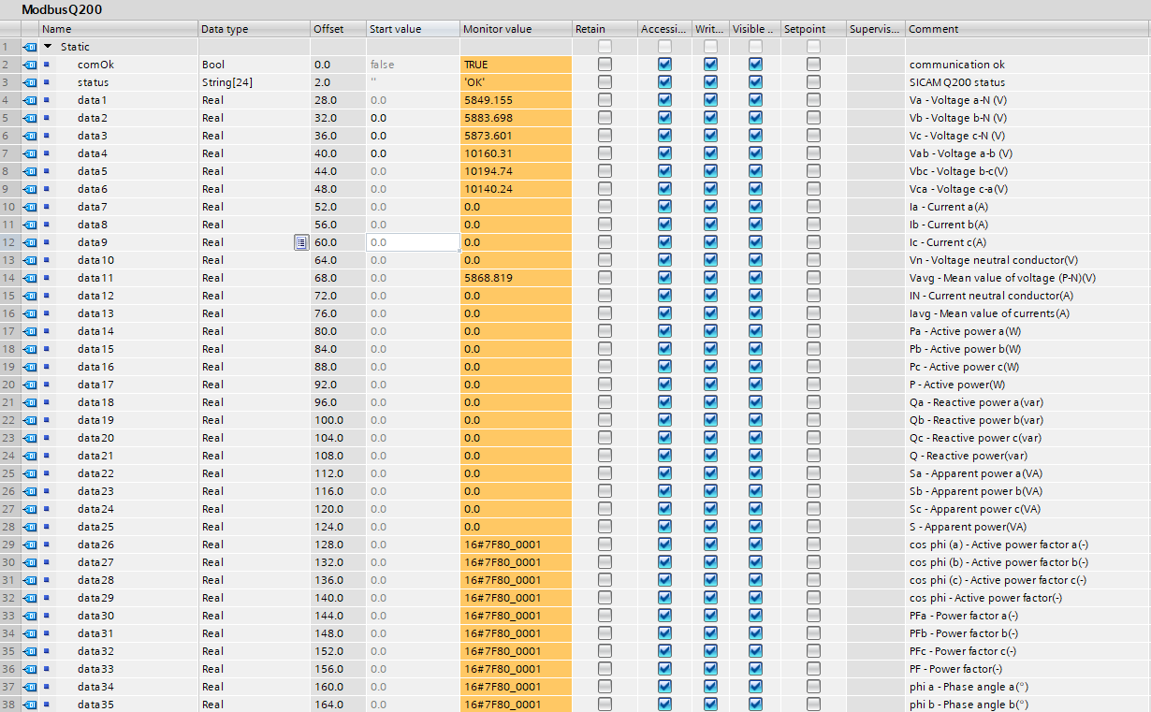Toggle the Setpoint checkbox for data11

[813, 278]
